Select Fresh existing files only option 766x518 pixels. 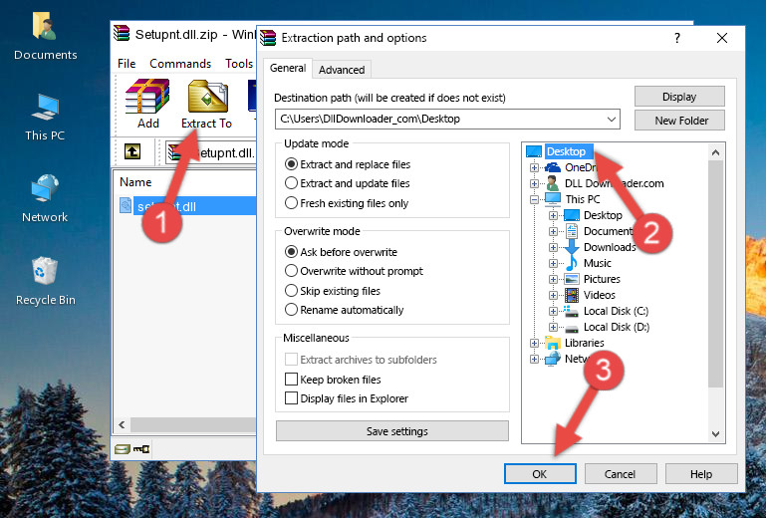291,203
